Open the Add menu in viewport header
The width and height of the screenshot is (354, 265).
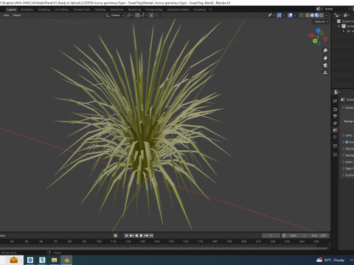pos(6,15)
